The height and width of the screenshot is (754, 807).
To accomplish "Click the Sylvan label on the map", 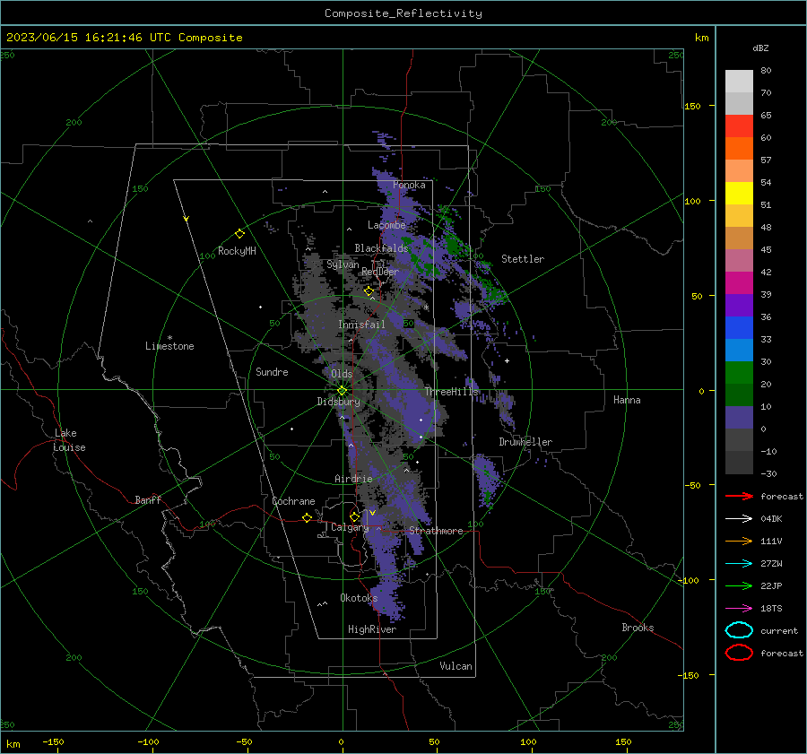I will [x=343, y=264].
